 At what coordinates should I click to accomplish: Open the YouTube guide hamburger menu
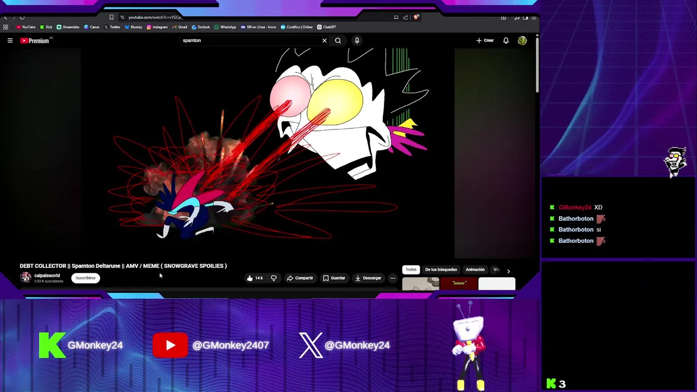tap(10, 40)
